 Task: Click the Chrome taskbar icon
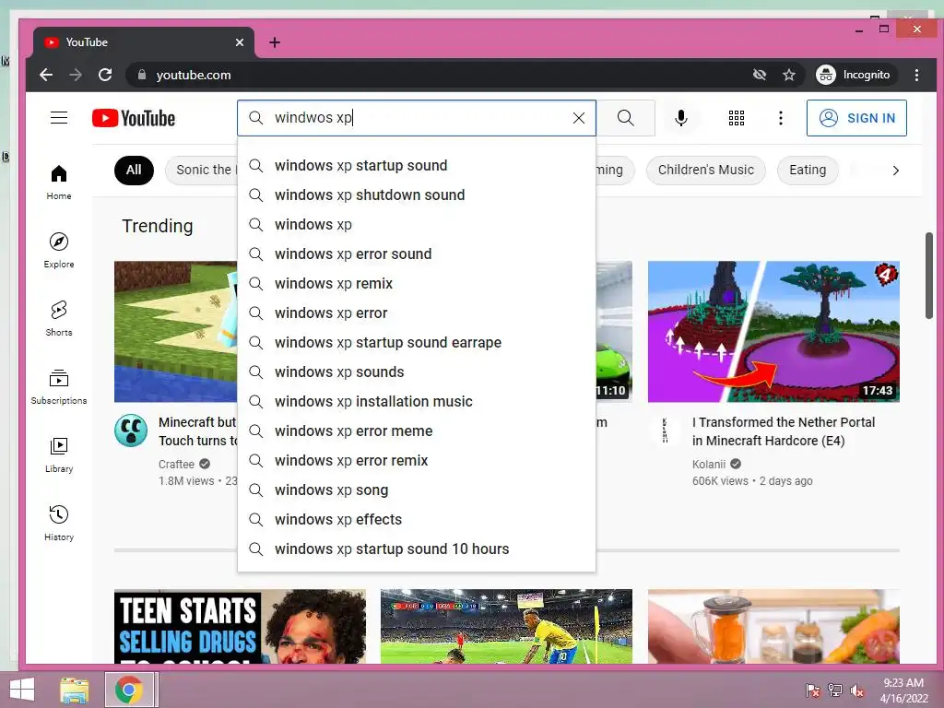129,690
